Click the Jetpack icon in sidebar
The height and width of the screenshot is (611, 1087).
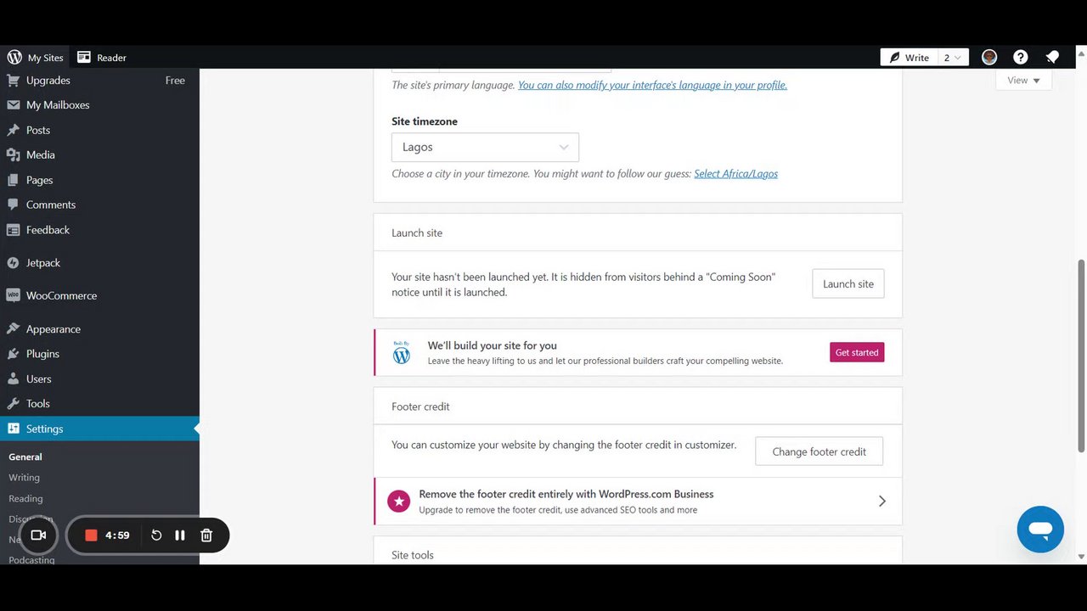(x=13, y=263)
